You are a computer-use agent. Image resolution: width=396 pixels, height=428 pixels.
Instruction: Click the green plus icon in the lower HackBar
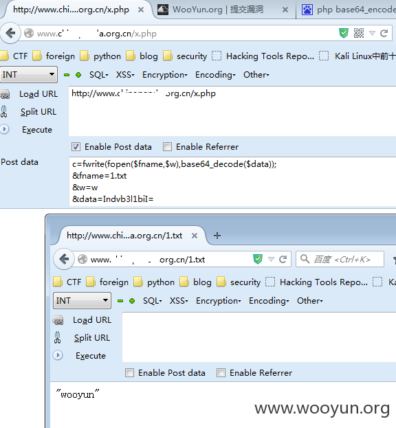click(132, 301)
